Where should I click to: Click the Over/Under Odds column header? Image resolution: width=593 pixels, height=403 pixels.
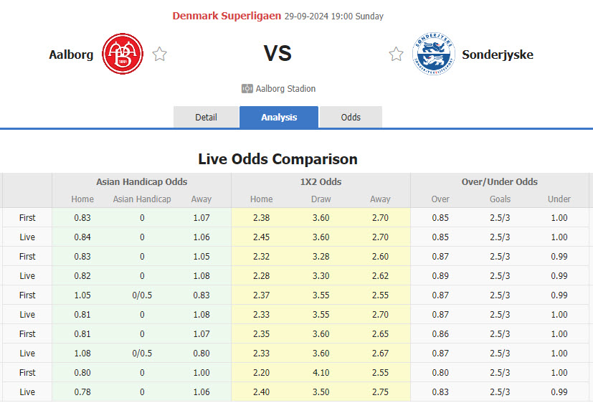(x=500, y=181)
